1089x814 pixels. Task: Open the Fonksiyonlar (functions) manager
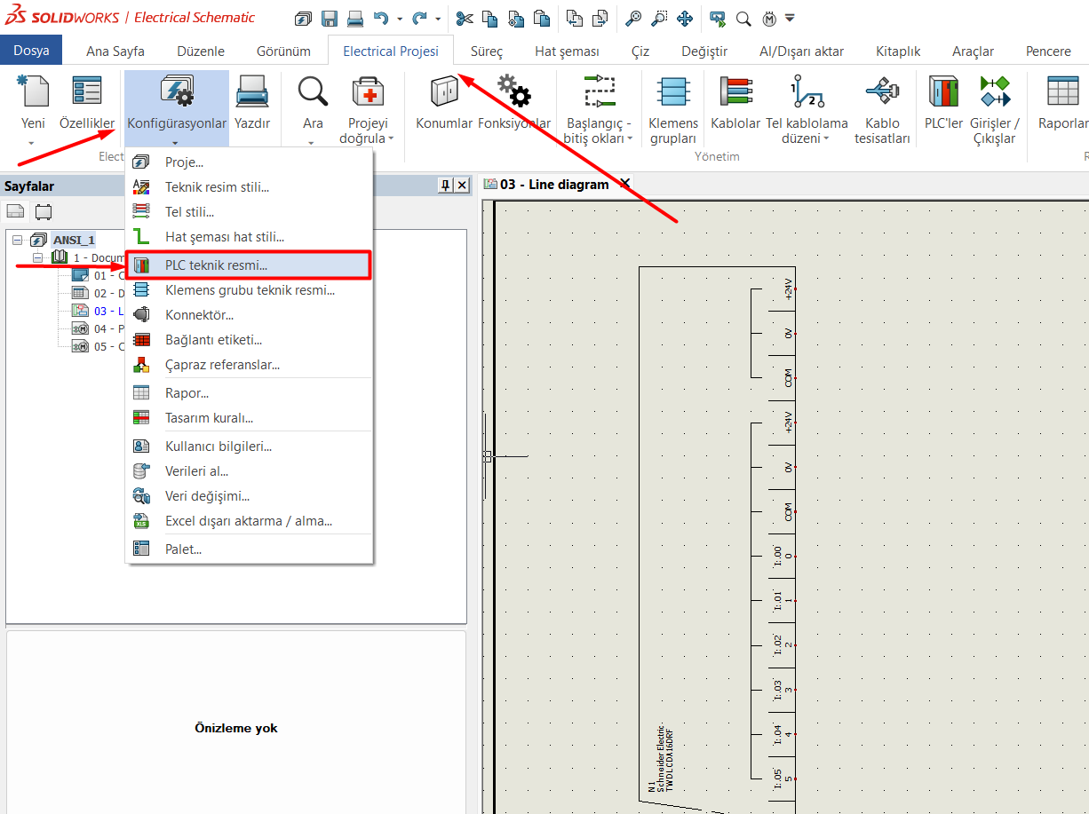point(514,103)
